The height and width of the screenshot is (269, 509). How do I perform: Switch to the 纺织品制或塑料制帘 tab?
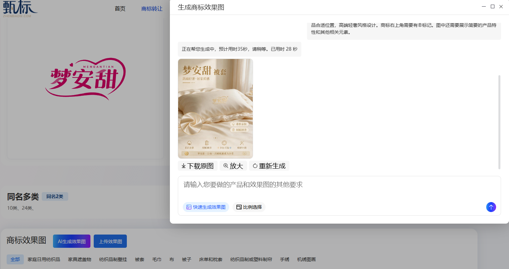click(251, 259)
